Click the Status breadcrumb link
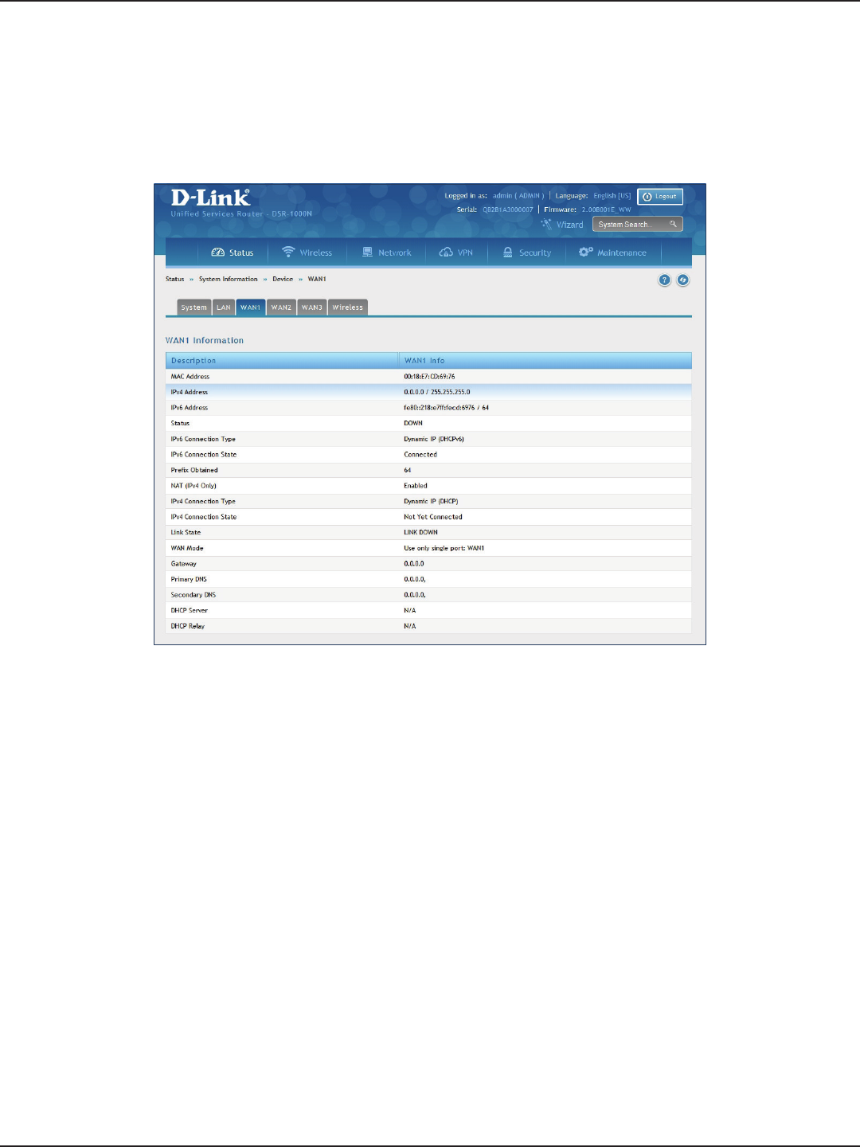The height and width of the screenshot is (1147, 860). click(174, 280)
